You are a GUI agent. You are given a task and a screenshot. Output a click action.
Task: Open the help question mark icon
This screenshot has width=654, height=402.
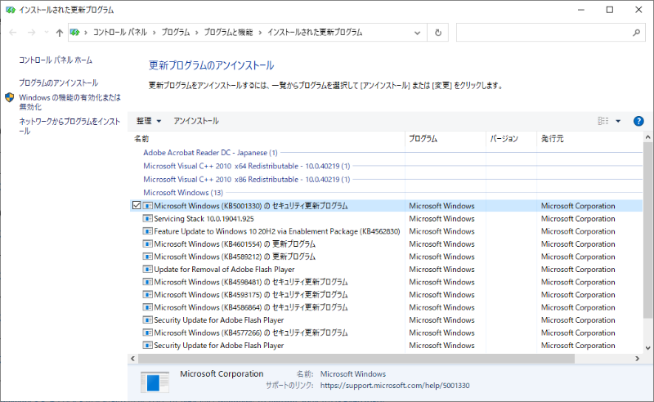(x=638, y=121)
